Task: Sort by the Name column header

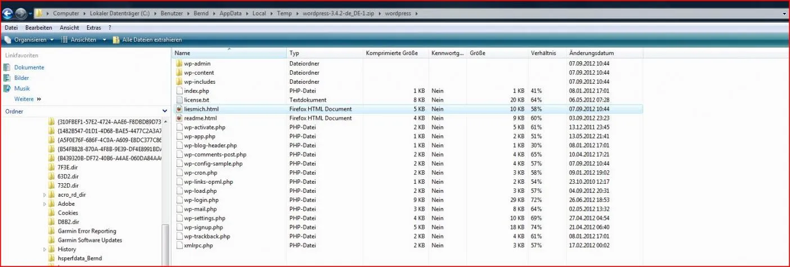Action: click(229, 53)
